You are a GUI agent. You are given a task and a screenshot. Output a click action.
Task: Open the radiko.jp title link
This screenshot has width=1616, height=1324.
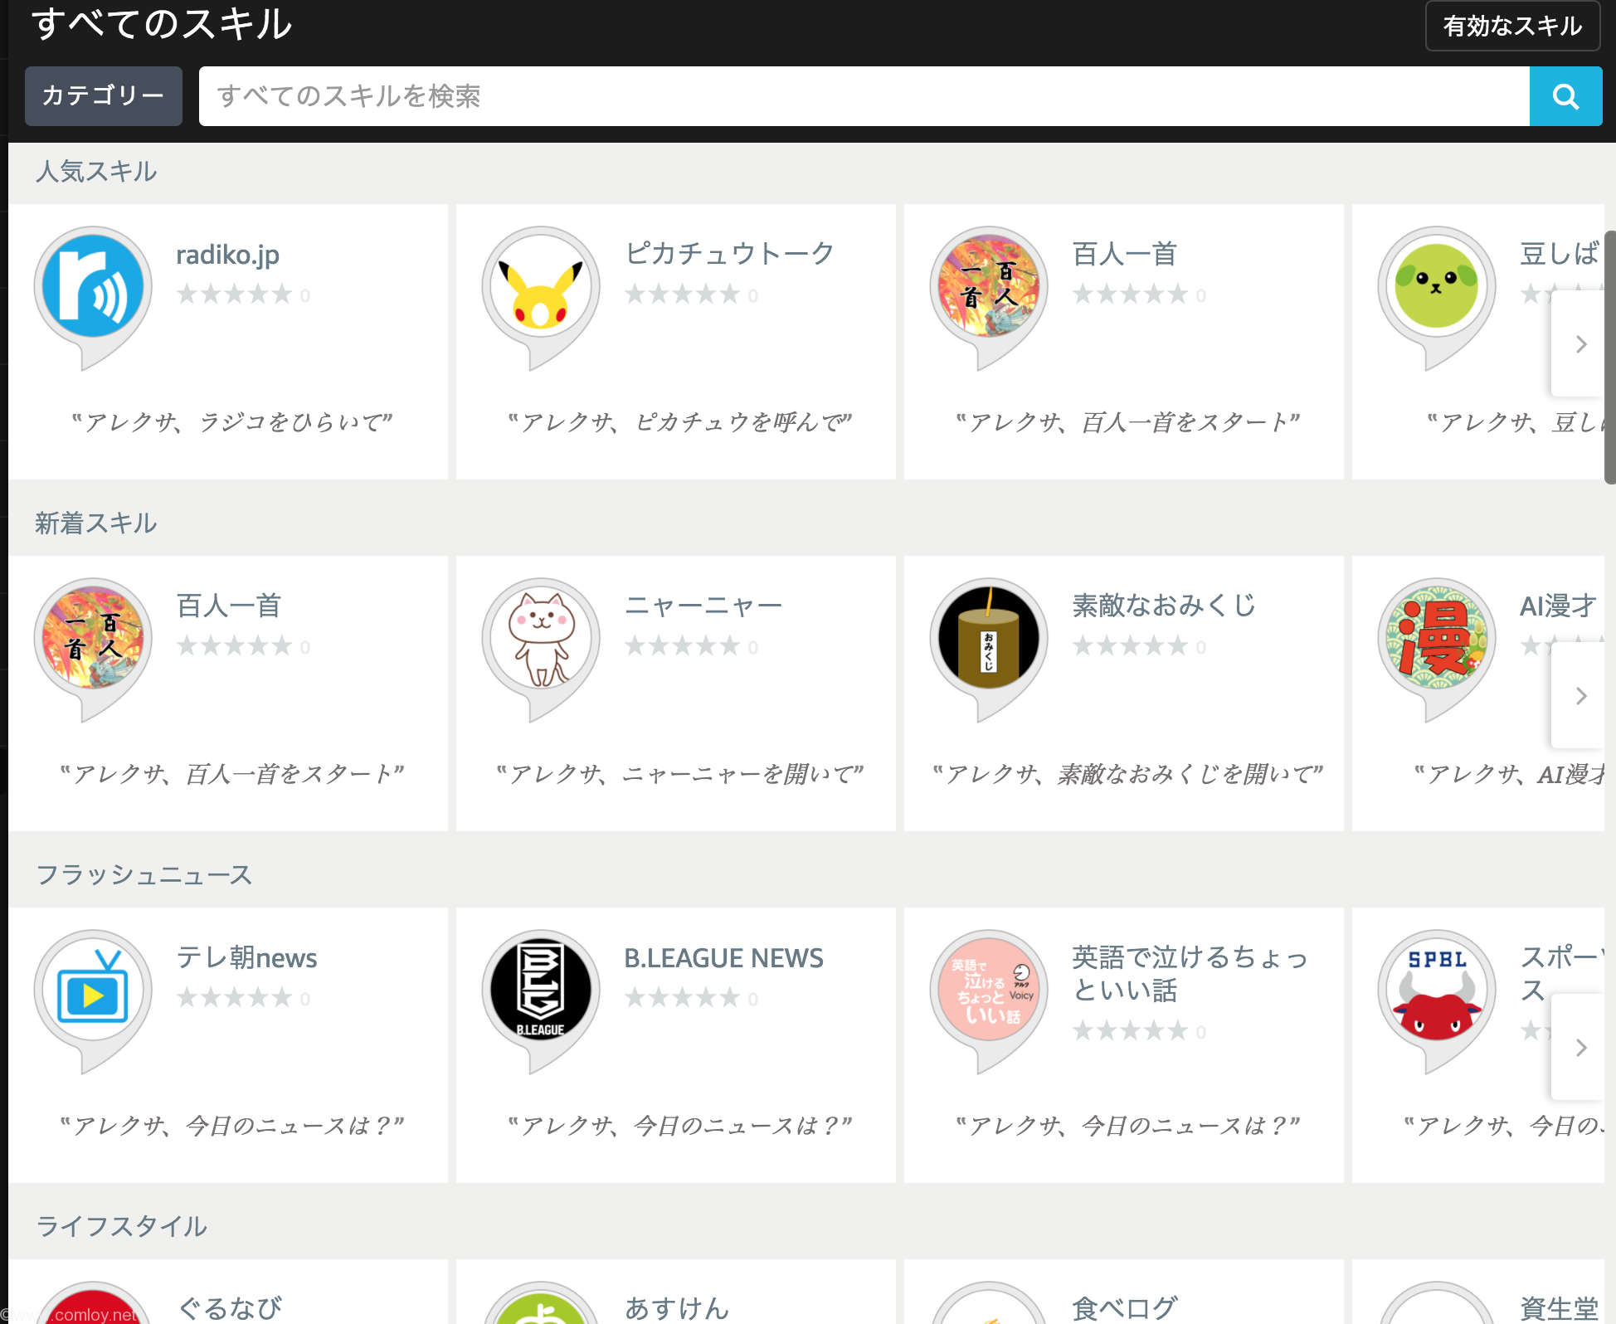(227, 254)
